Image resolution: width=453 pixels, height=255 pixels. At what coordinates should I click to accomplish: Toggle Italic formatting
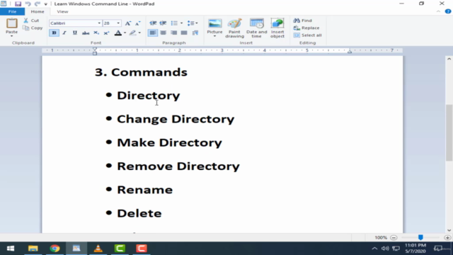64,33
